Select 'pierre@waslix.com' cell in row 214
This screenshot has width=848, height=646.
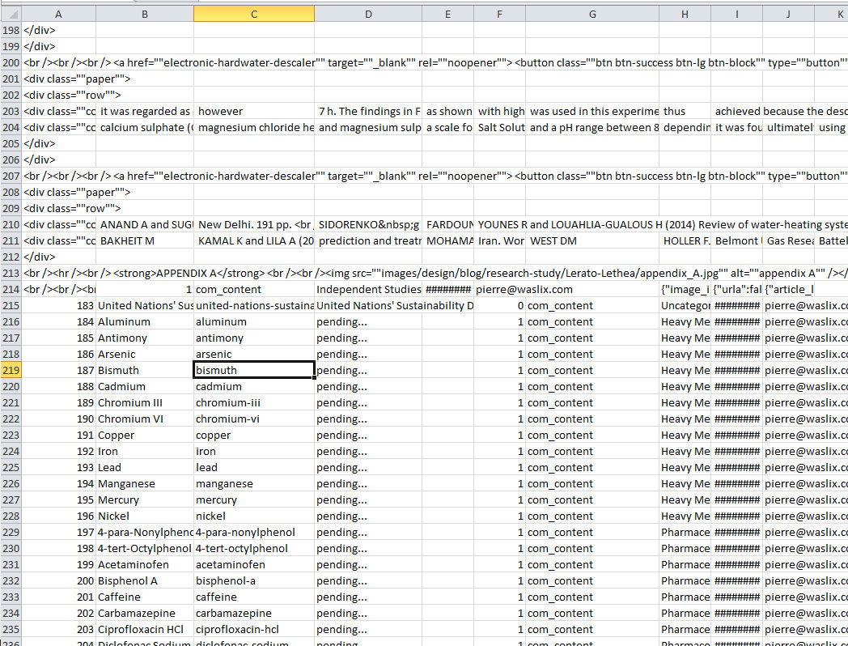point(499,290)
